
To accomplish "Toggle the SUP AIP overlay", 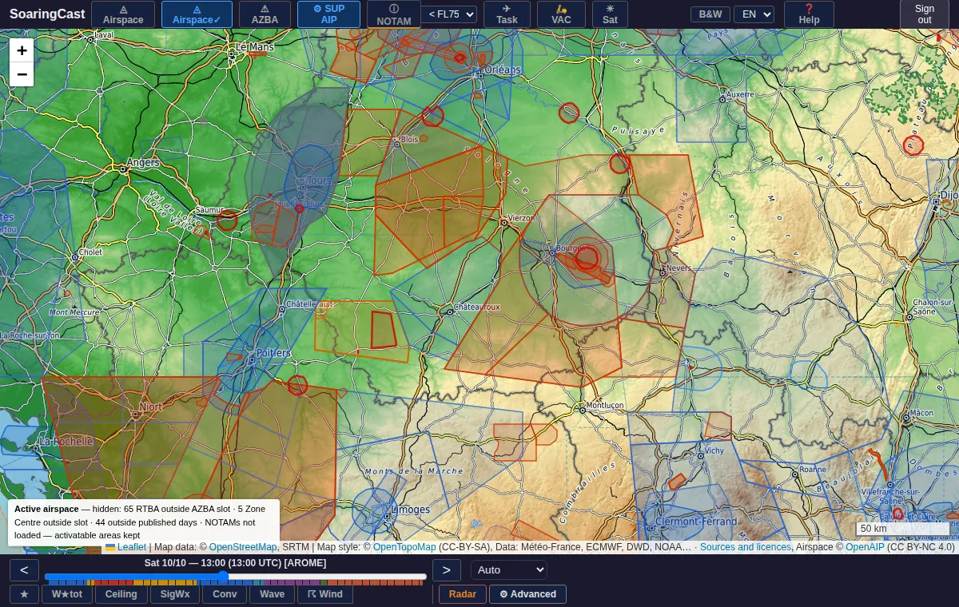I will (328, 14).
